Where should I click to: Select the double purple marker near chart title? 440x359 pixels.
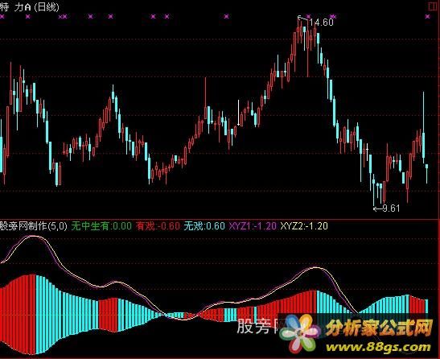pos(63,17)
